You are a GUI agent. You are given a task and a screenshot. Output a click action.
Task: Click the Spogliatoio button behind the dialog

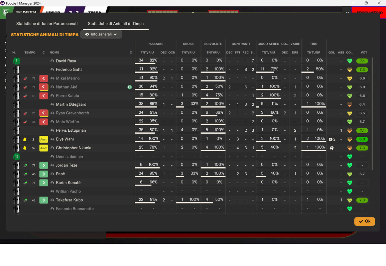coord(369,12)
